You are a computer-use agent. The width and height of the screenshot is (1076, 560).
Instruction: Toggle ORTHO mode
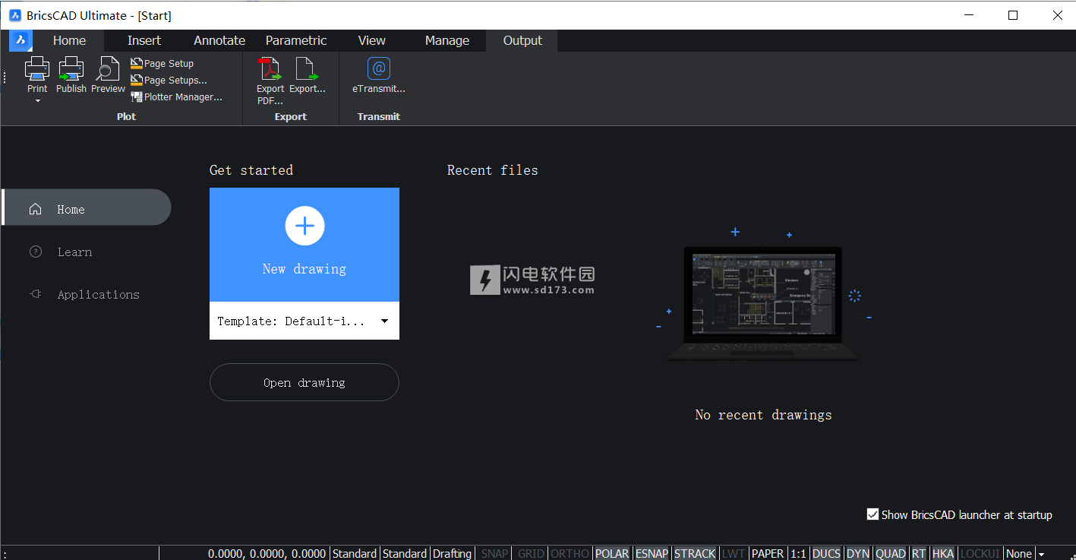pyautogui.click(x=570, y=554)
